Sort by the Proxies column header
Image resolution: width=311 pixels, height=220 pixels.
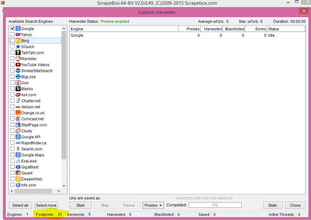pos(189,29)
